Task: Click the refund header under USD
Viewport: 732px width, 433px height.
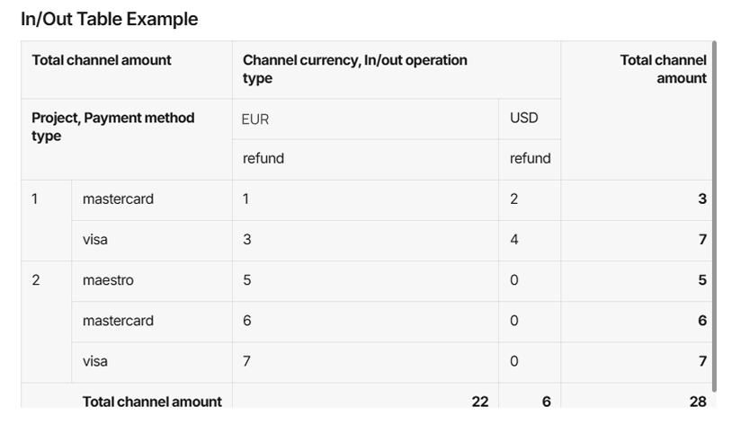Action: [x=530, y=160]
